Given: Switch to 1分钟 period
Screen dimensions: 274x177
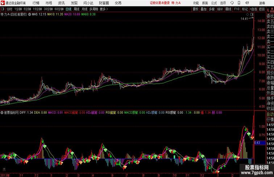Looking at the screenshot, I should pyautogui.click(x=18, y=9).
